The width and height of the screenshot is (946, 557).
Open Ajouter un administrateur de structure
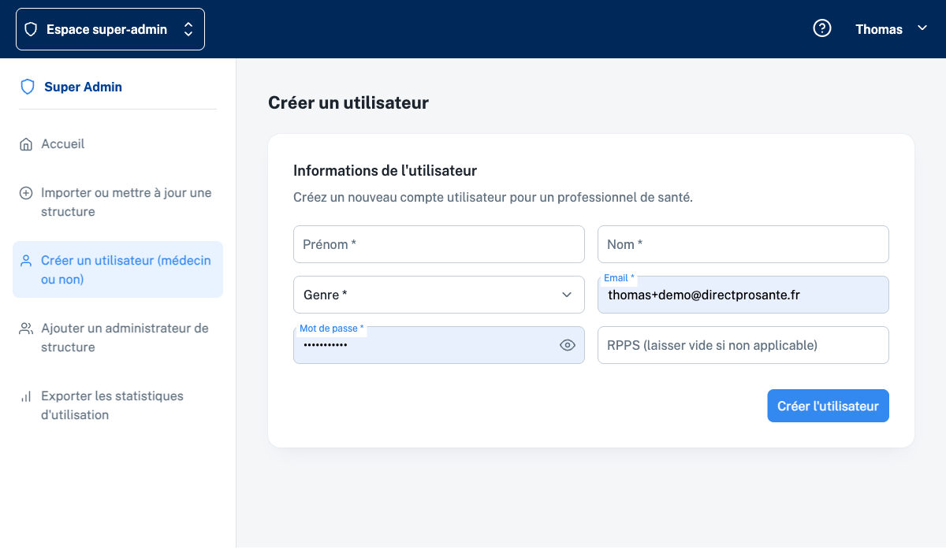coord(125,337)
